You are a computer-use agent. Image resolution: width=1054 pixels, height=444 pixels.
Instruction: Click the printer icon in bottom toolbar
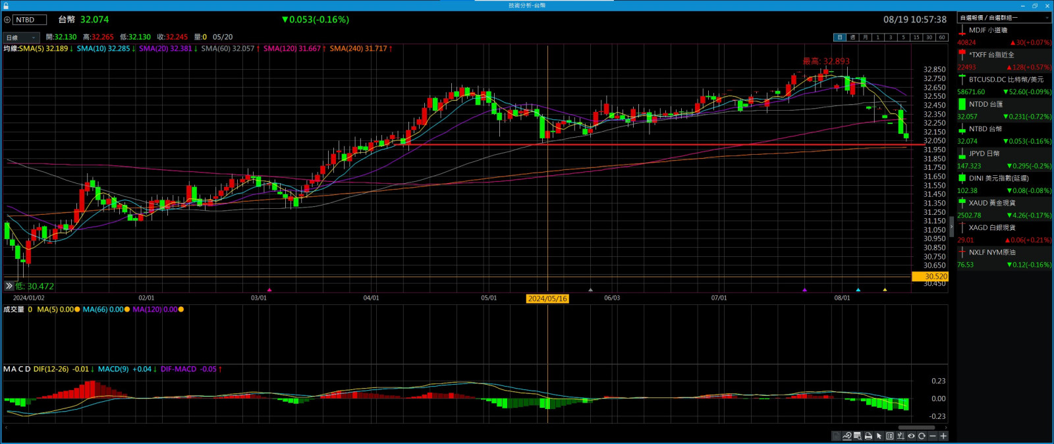click(868, 436)
